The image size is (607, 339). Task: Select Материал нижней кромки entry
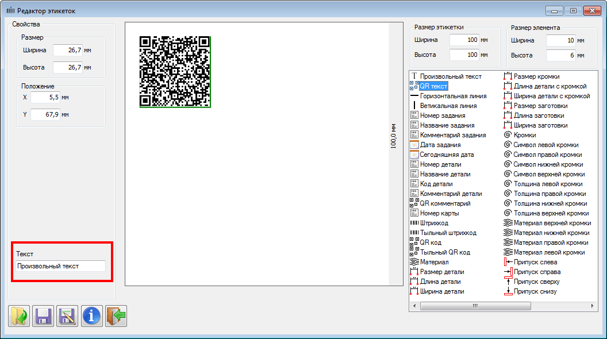552,233
